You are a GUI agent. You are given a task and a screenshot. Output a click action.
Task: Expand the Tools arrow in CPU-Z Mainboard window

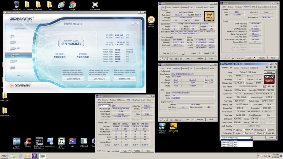point(193,119)
